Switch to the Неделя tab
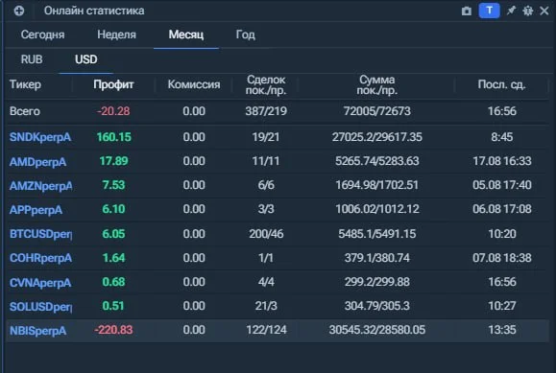Image resolution: width=556 pixels, height=373 pixels. (116, 35)
